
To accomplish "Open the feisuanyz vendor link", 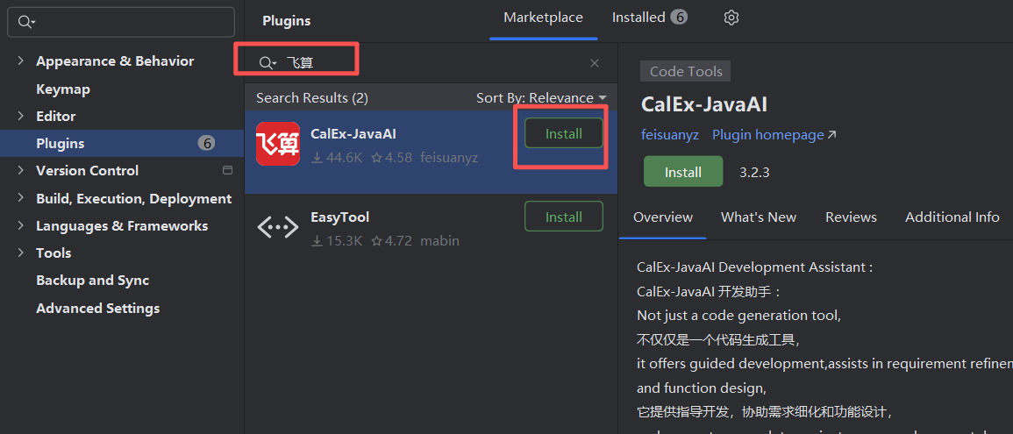I will point(670,135).
